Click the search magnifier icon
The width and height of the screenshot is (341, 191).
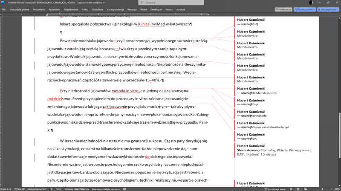pyautogui.click(x=142, y=3)
